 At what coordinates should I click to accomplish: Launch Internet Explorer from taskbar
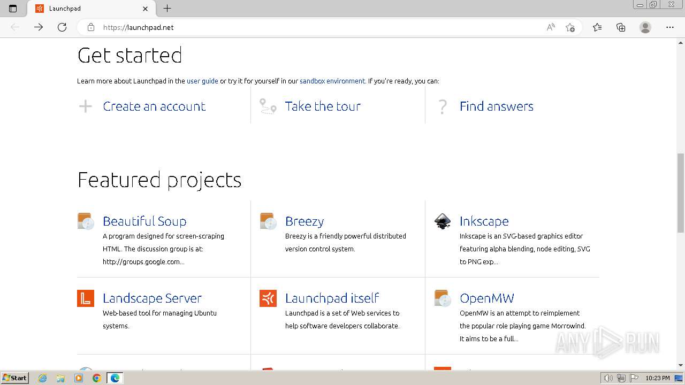[42, 378]
